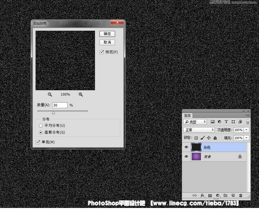The width and height of the screenshot is (259, 210).
Task: Add a layer mask
Action: (210, 195)
